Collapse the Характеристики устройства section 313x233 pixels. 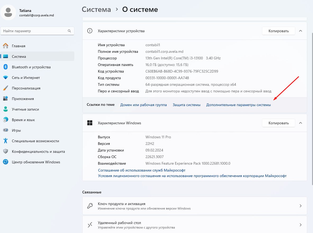pos(300,31)
